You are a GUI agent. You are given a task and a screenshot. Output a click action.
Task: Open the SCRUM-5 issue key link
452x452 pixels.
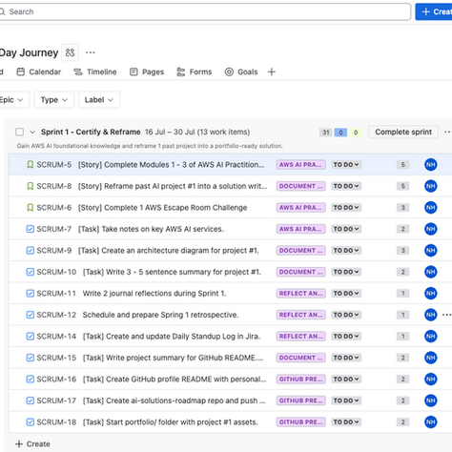coord(54,165)
